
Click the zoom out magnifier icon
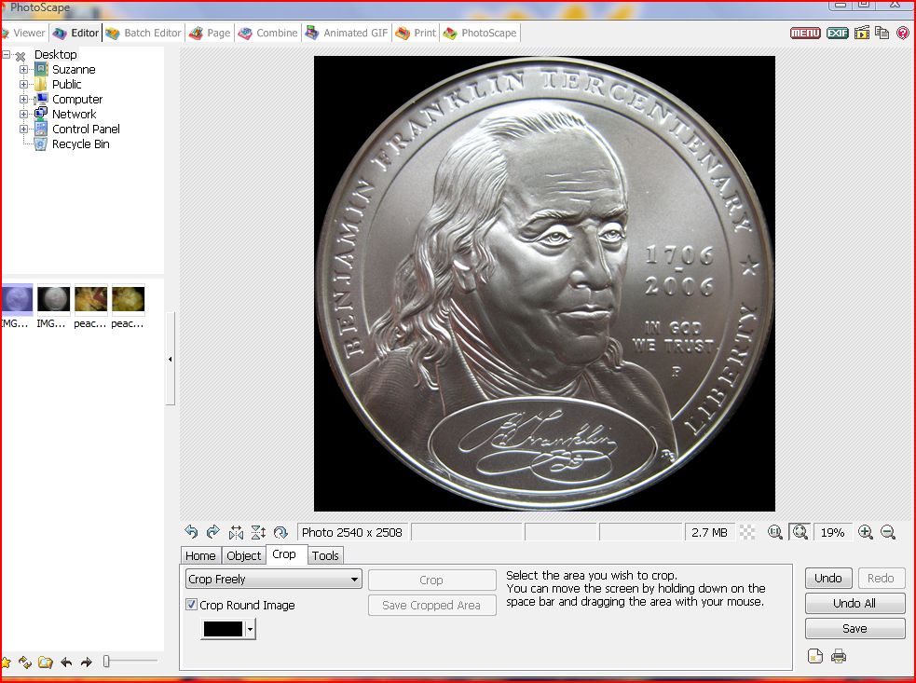point(888,532)
